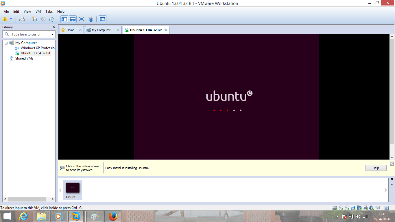Open the library search filter dropdown
This screenshot has width=395, height=222.
click(52, 34)
